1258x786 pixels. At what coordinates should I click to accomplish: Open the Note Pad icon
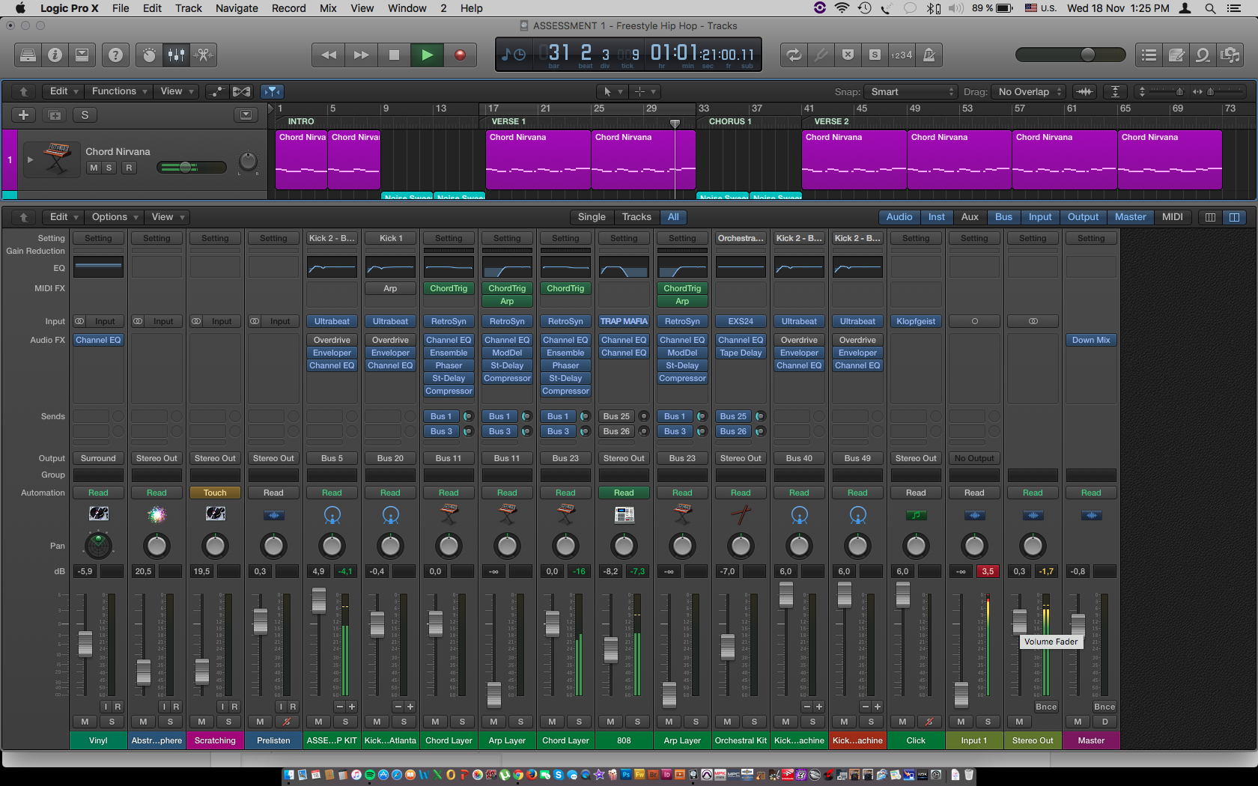tap(1176, 55)
